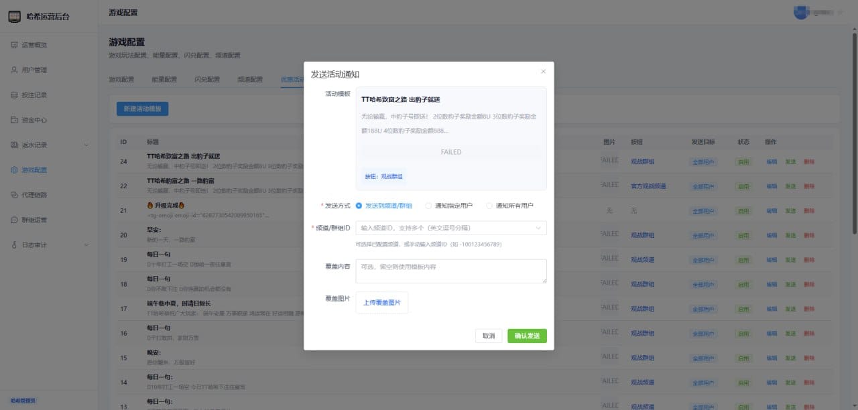This screenshot has width=858, height=410.
Task: Select the 发送到频道/群组 radio option
Action: click(x=384, y=206)
